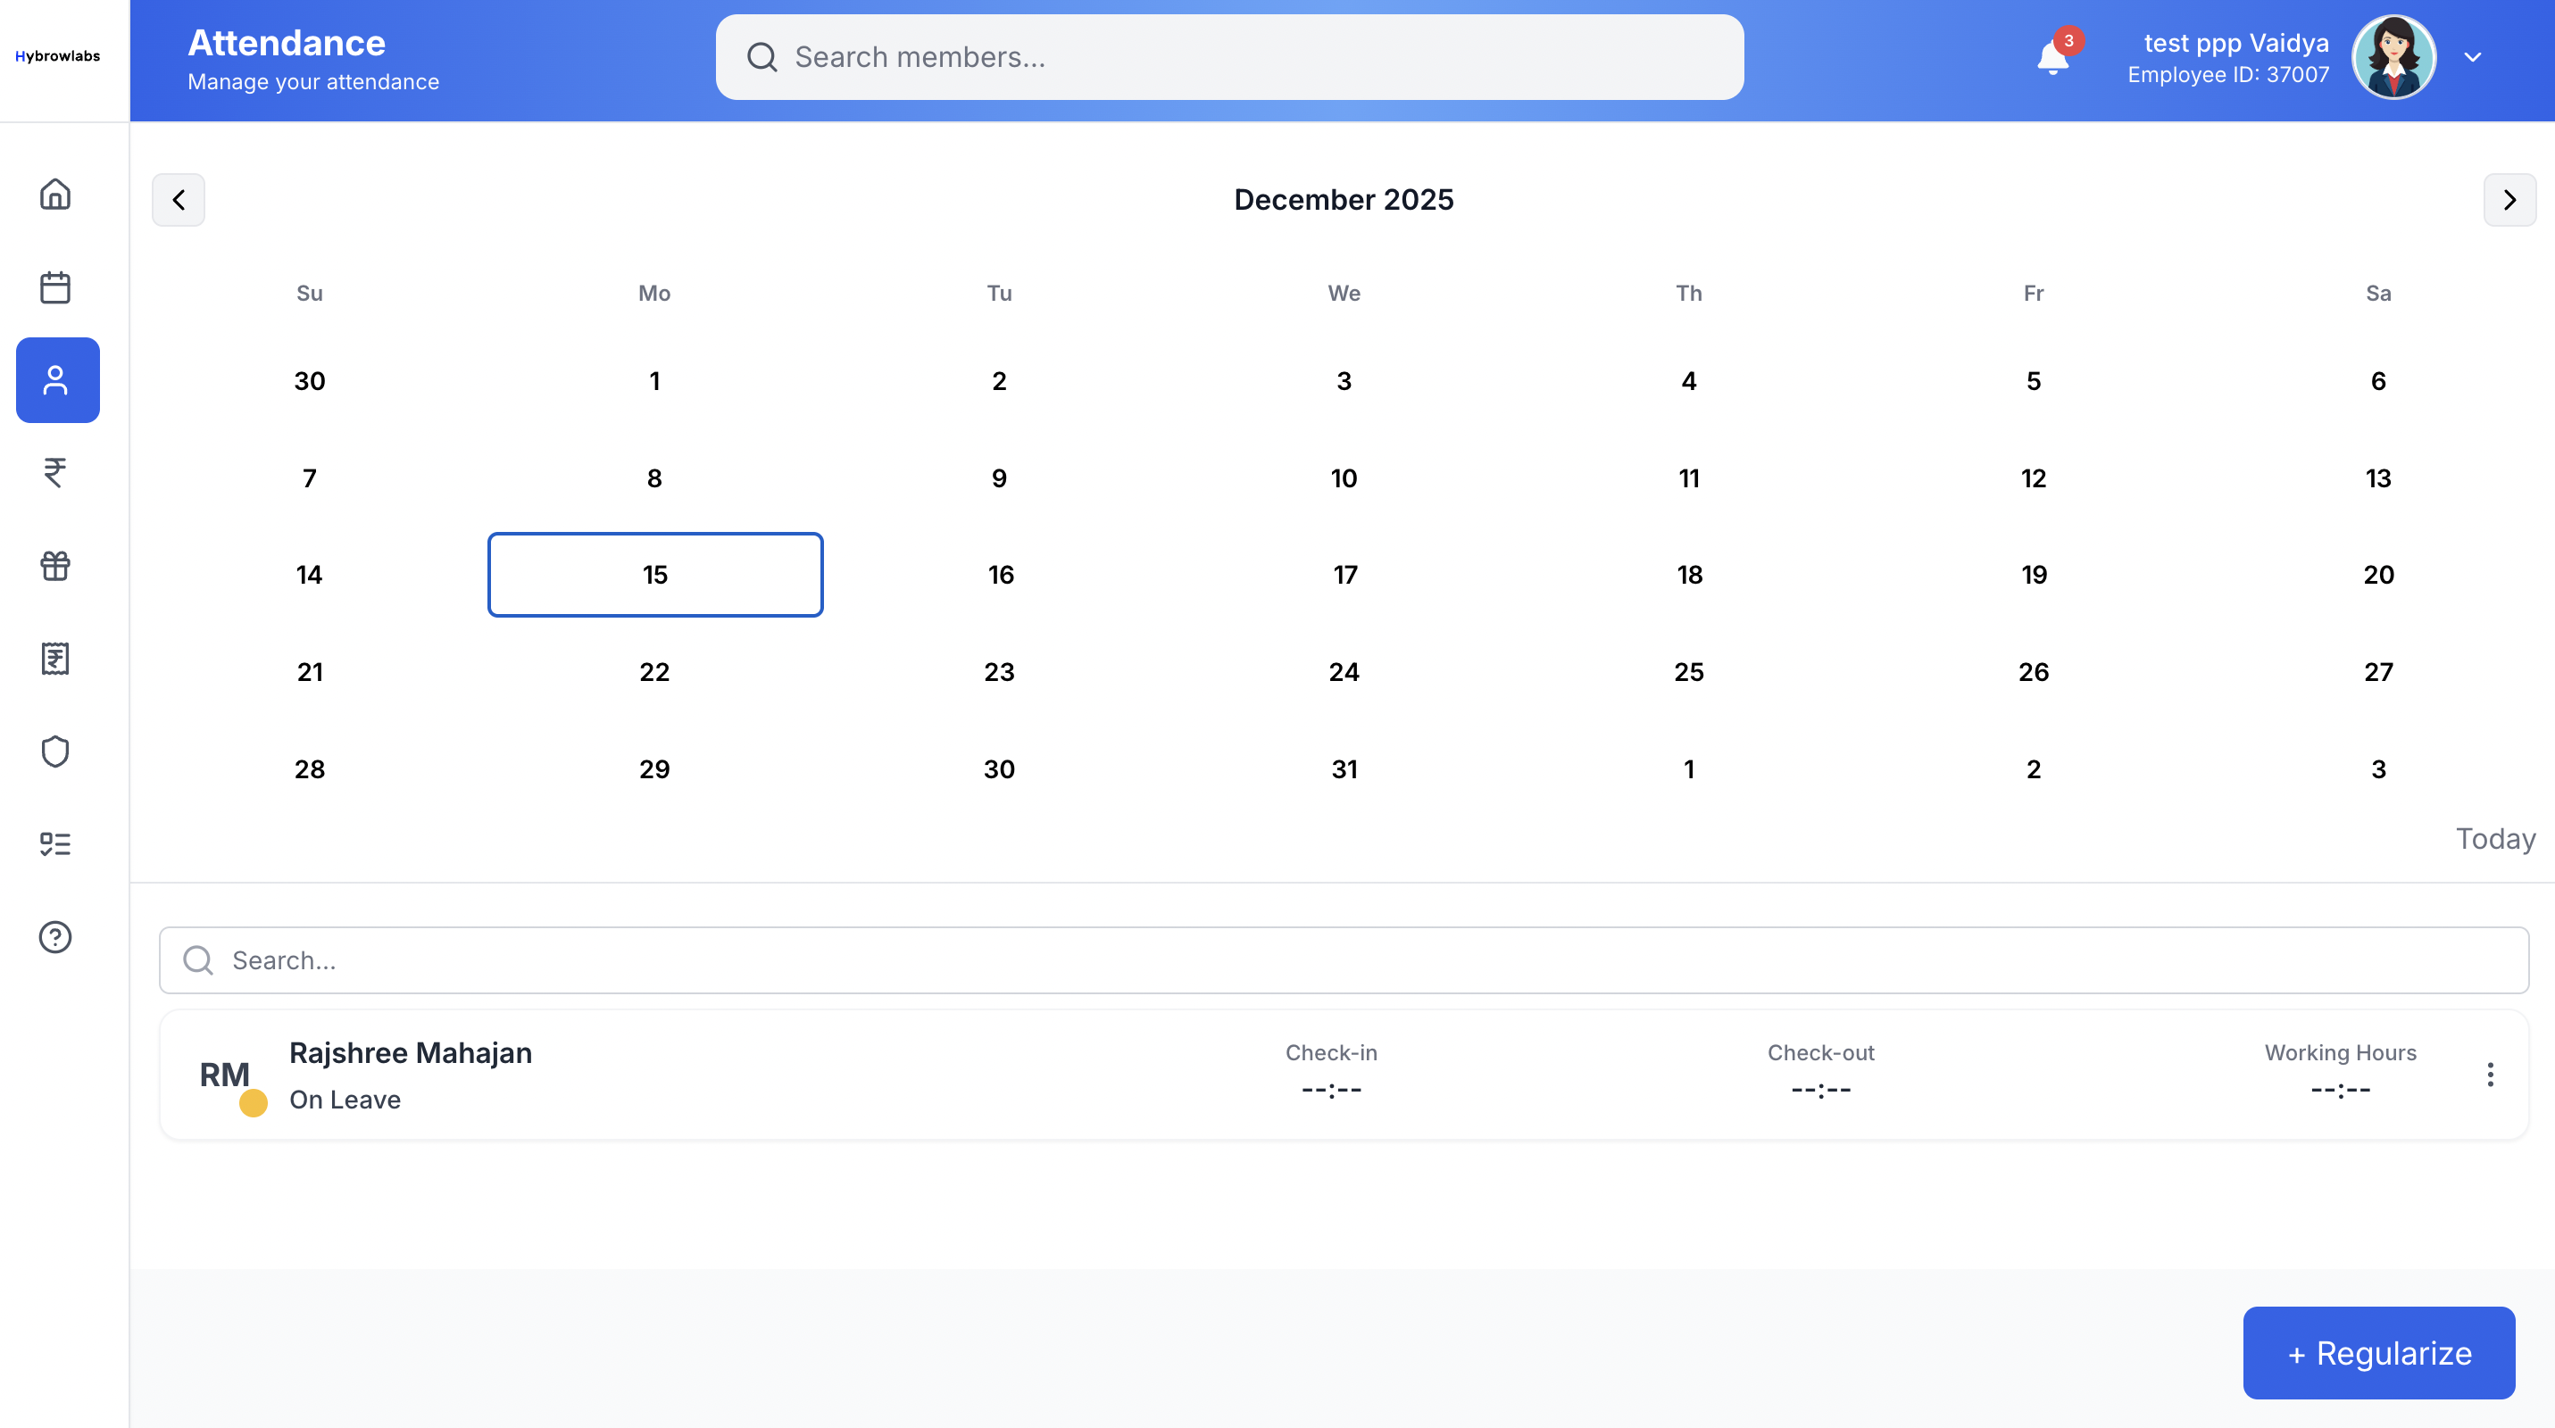Select December 31 on the calendar
Screen dimensions: 2555x1428
1344,769
